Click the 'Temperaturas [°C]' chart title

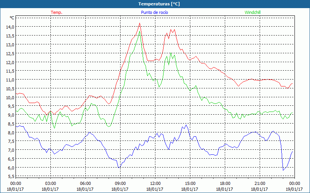coord(159,4)
